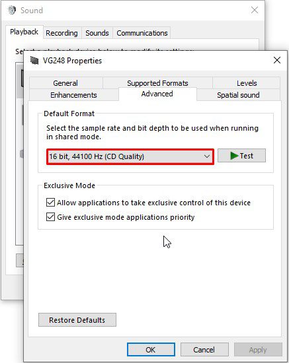Select the Levels tab
The height and width of the screenshot is (363, 289).
pyautogui.click(x=247, y=83)
